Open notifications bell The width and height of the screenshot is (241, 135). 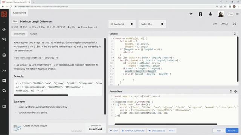[x=210, y=14]
